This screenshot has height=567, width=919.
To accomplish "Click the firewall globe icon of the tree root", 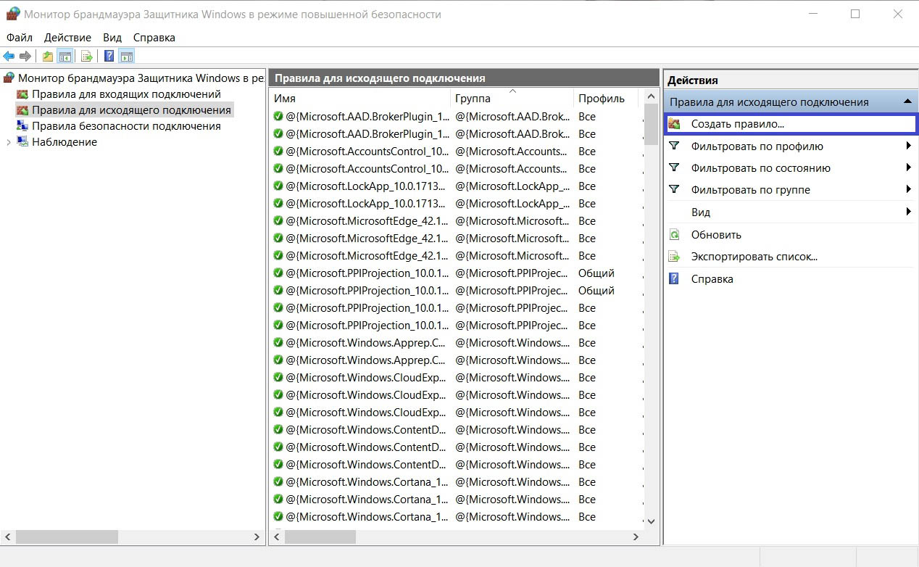I will (9, 78).
